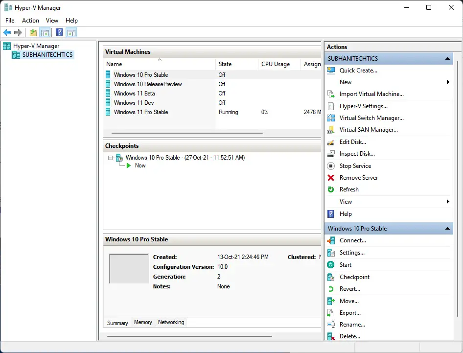
Task: Click the Hyper-V Settings icon
Action: tap(331, 106)
